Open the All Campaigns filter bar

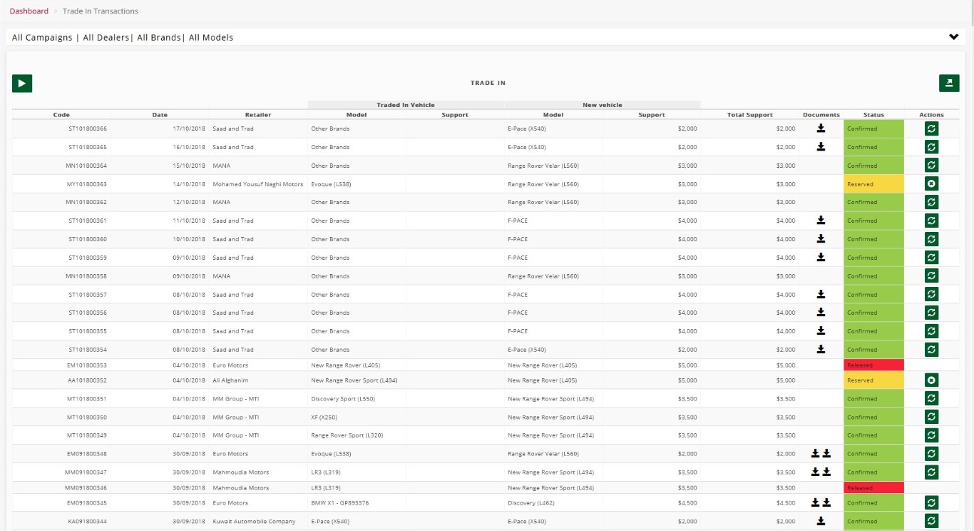pyautogui.click(x=123, y=37)
